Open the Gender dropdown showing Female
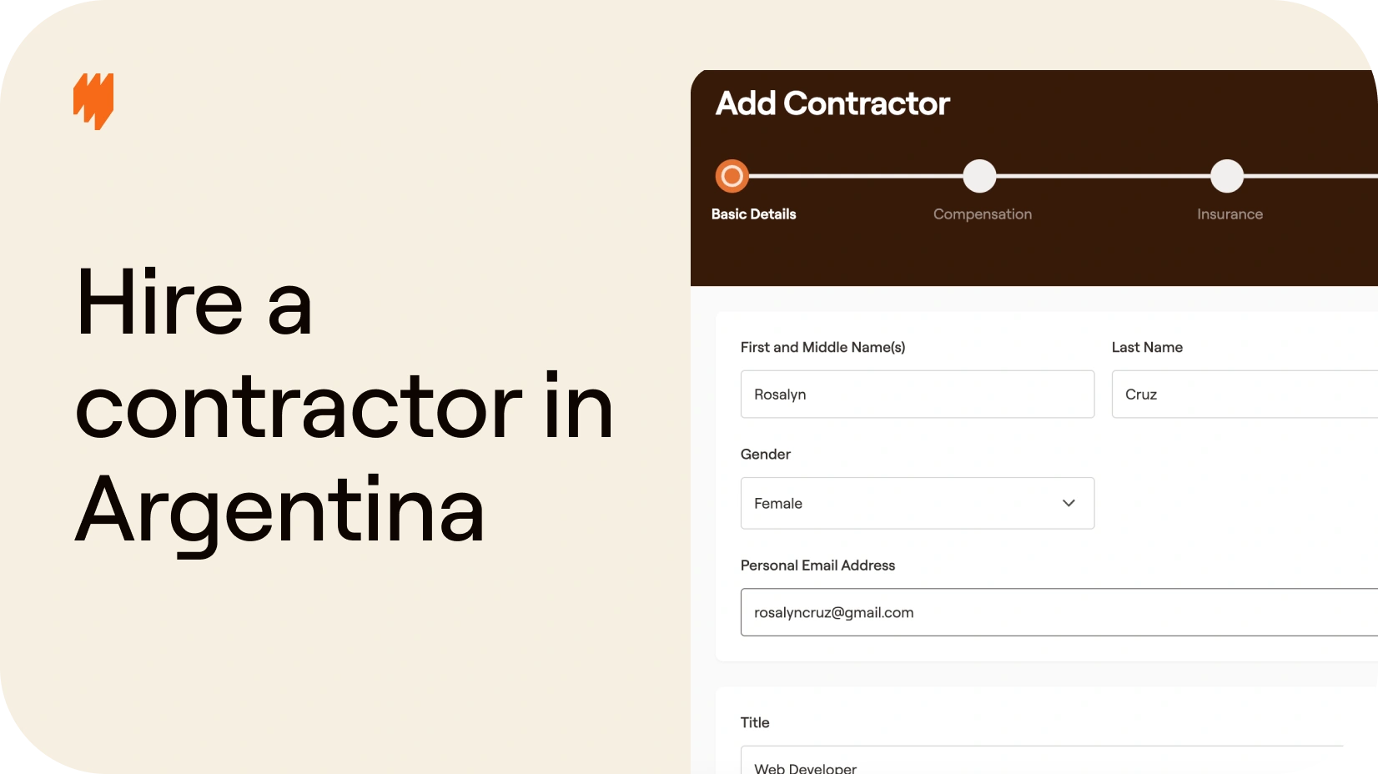Screen dimensions: 1378x774 point(918,503)
